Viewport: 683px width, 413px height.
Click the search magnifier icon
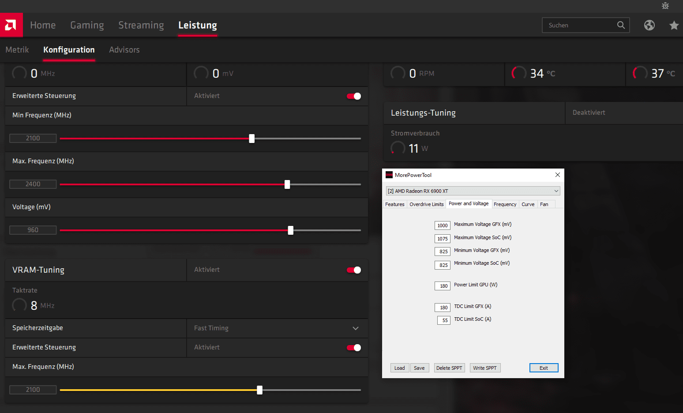tap(621, 25)
